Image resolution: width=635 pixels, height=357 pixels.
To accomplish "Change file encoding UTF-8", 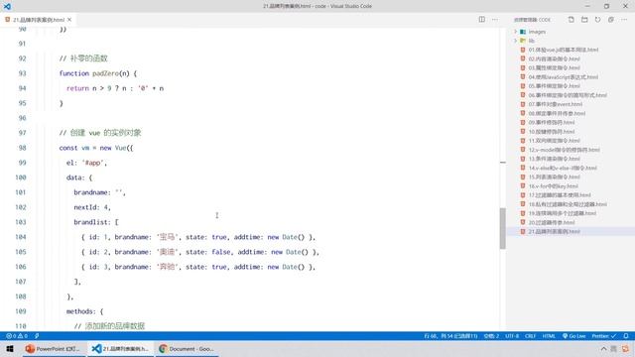I will point(512,336).
